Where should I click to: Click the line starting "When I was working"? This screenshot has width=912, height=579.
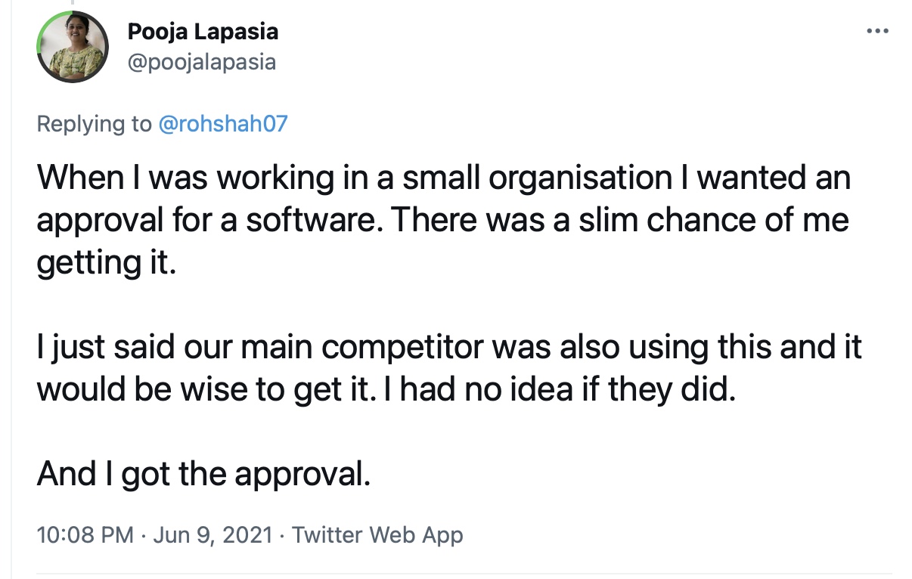coord(444,178)
